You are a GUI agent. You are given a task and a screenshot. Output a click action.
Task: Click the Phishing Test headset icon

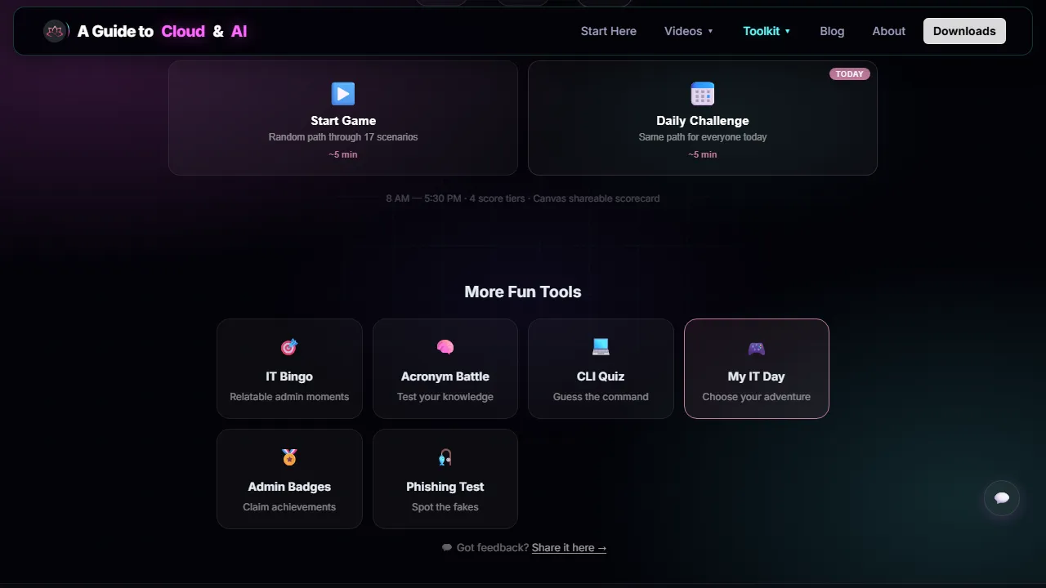point(445,457)
